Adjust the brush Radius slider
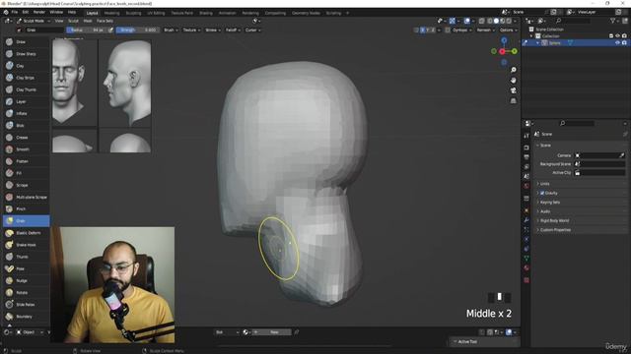Screen dimensions: 631x354 pyautogui.click(x=86, y=30)
